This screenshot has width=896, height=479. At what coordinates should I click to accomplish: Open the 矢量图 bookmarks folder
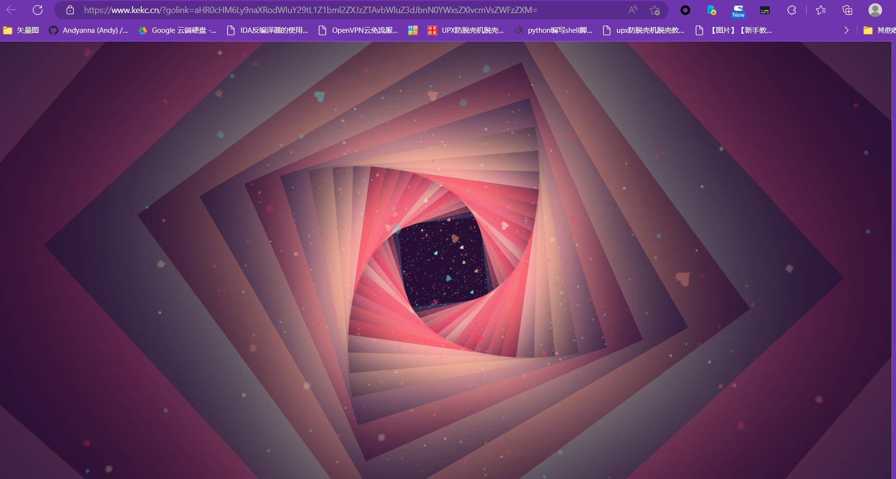tap(21, 30)
